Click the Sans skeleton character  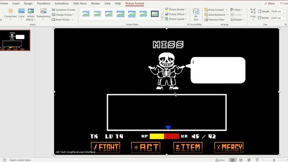pos(166,71)
